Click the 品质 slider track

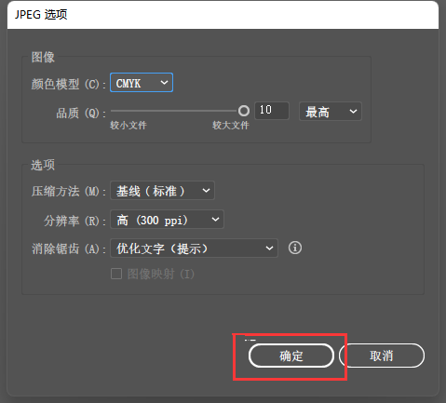coord(174,111)
